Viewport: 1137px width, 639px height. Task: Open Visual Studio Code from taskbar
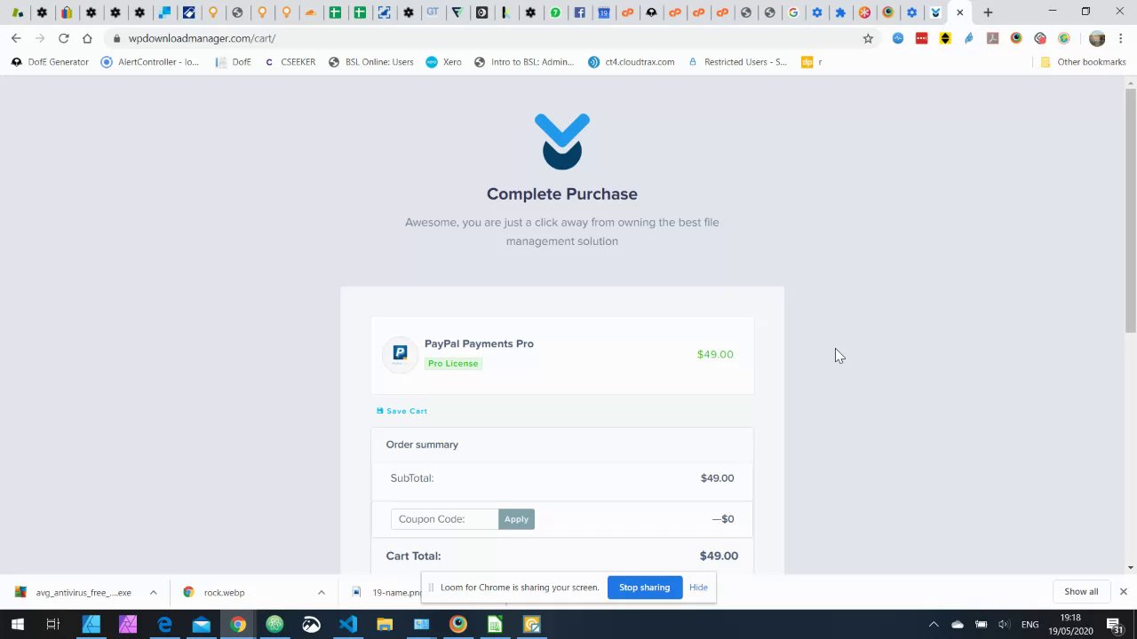click(347, 625)
